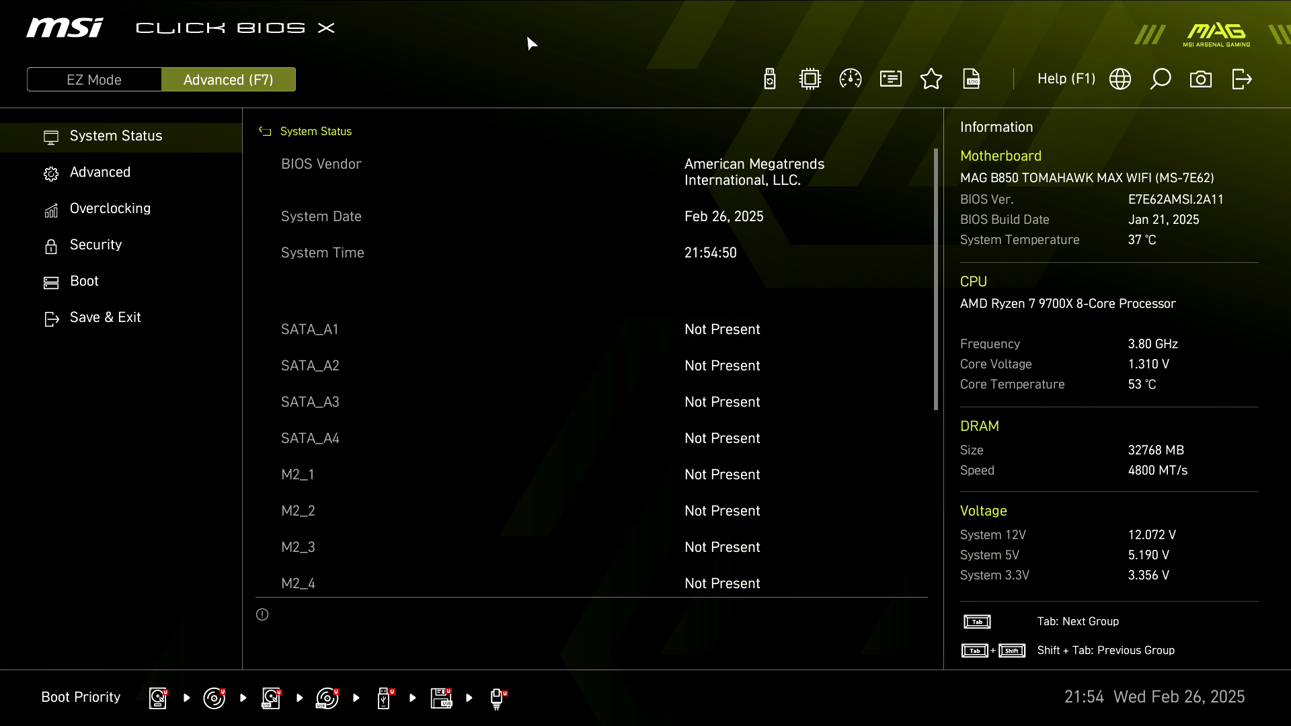Open the LOG file icon
This screenshot has height=726, width=1291.
[x=972, y=79]
